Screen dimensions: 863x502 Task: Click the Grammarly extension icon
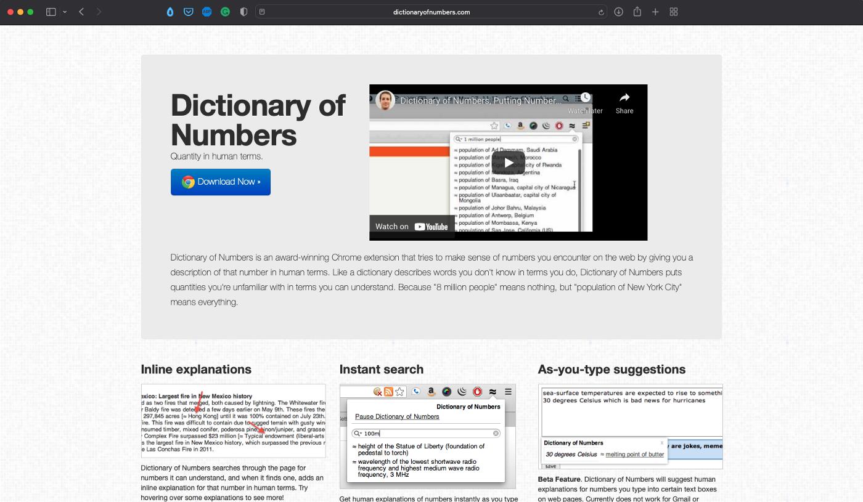coord(226,12)
